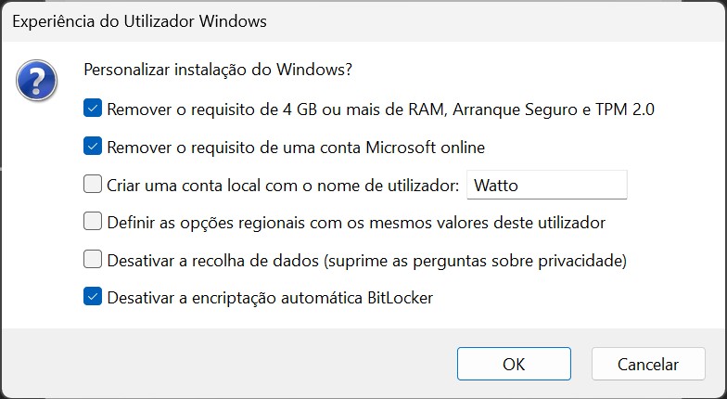The height and width of the screenshot is (399, 727).
Task: Tick the regional options checkbox box
Action: click(93, 222)
